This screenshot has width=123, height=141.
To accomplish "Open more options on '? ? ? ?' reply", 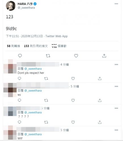I will click(116, 108).
